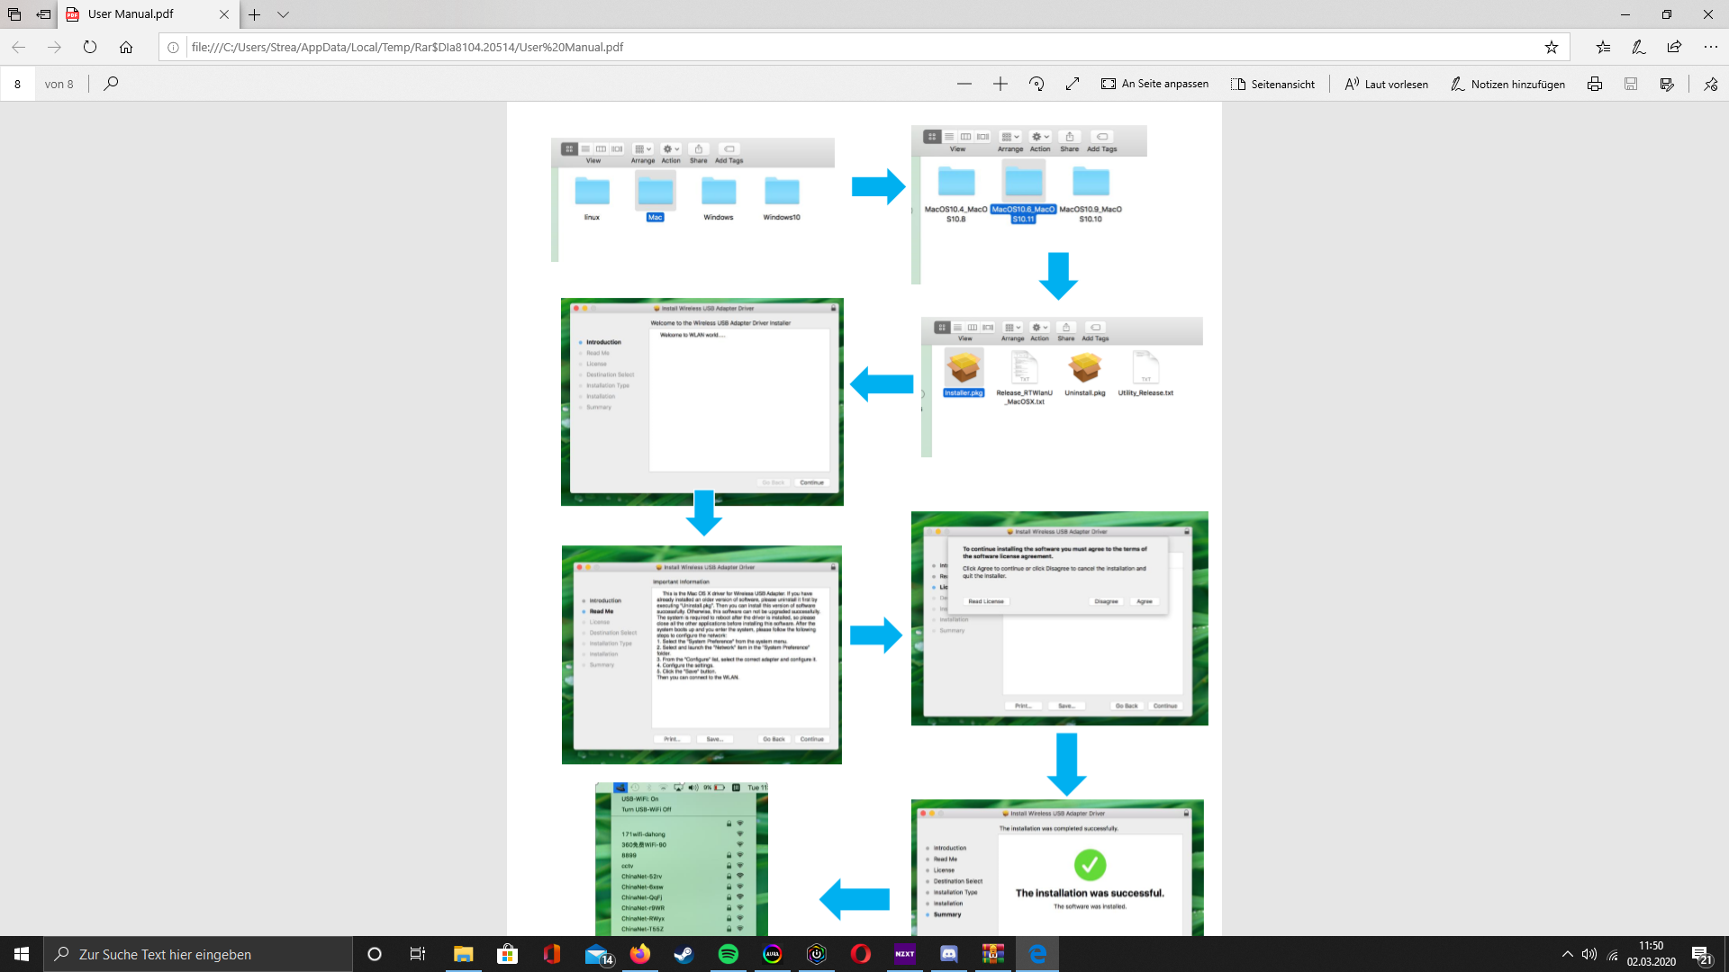
Task: Click the zoom out minus icon
Action: pos(964,84)
